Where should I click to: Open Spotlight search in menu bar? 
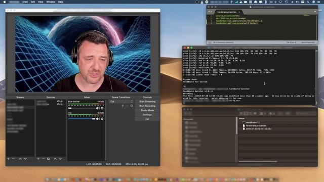click(308, 2)
